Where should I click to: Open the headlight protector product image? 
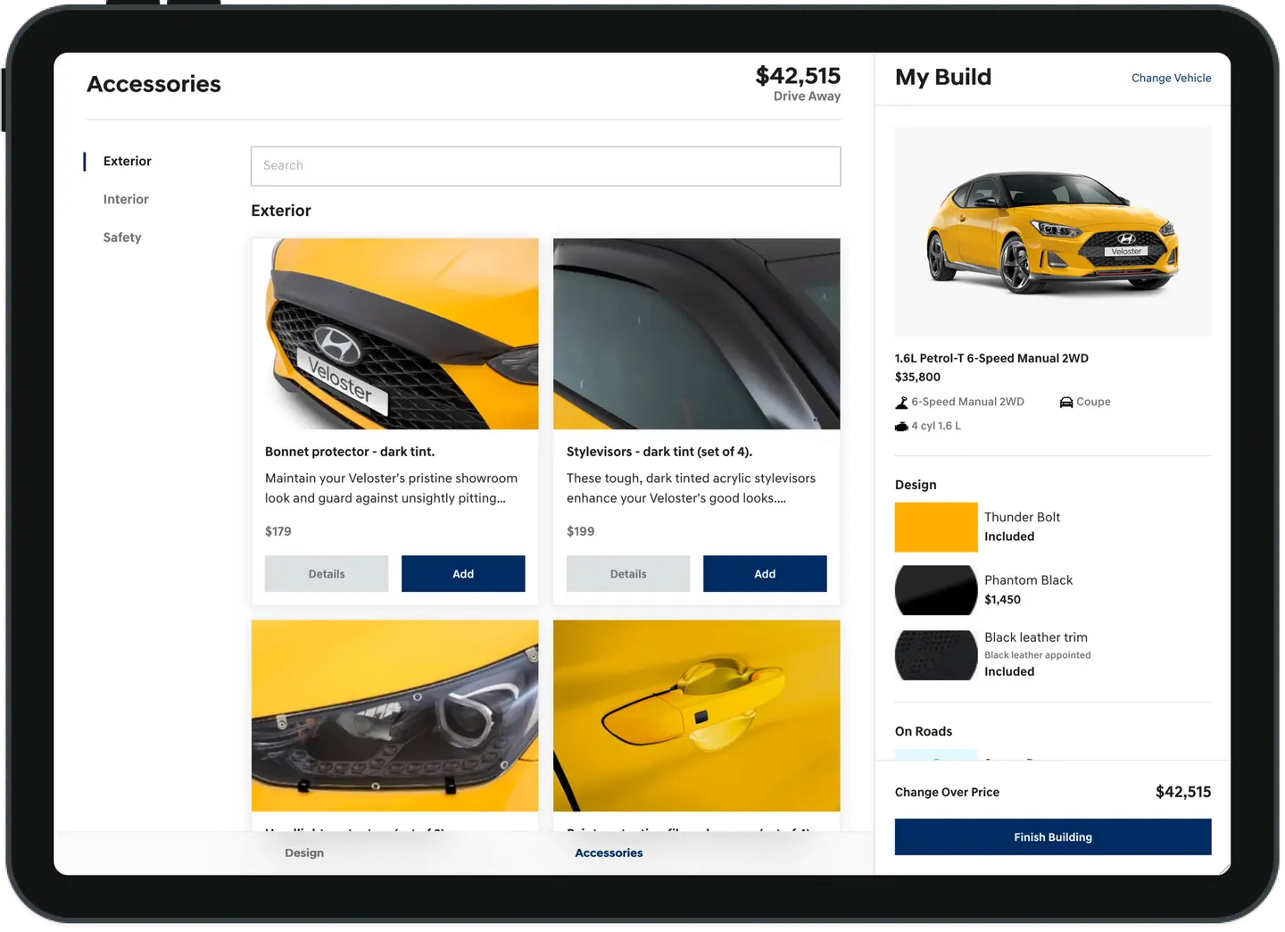(394, 716)
